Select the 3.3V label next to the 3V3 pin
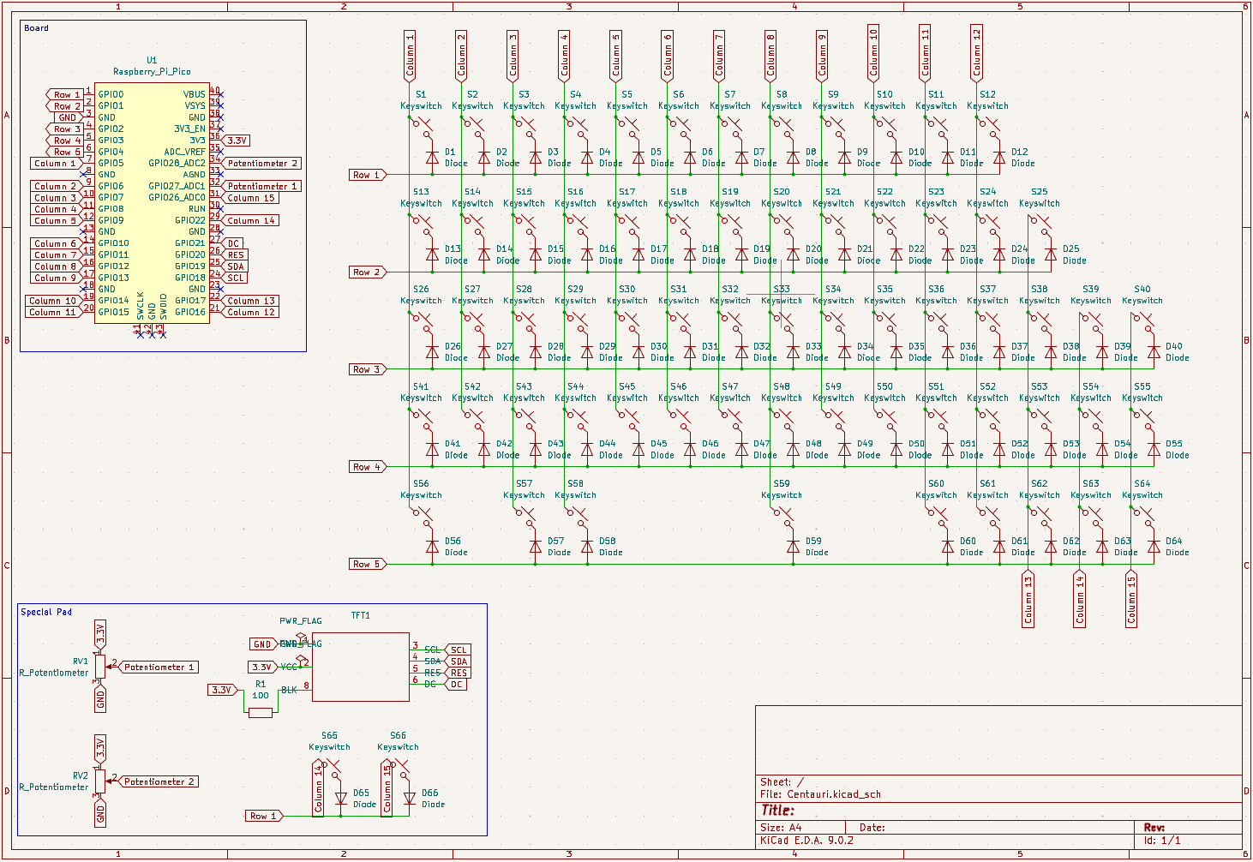The width and height of the screenshot is (1253, 862). [x=237, y=141]
